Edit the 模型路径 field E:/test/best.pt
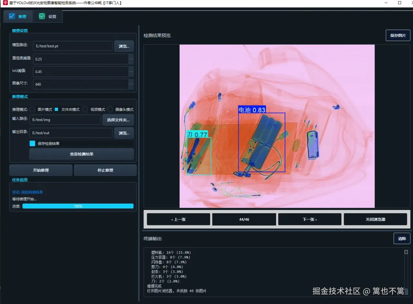Image resolution: width=413 pixels, height=304 pixels. [x=73, y=46]
